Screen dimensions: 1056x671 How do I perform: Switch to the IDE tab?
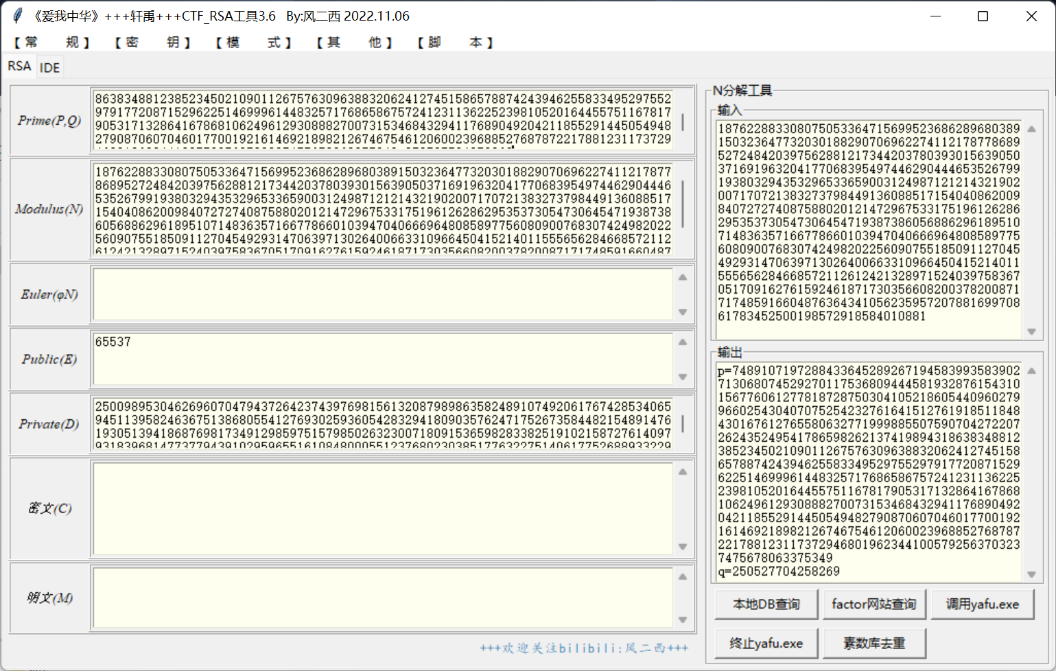point(49,67)
